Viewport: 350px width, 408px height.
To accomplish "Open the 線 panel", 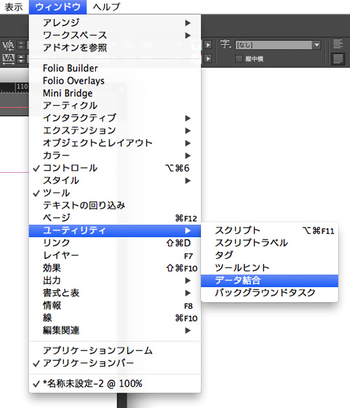I will point(115,318).
